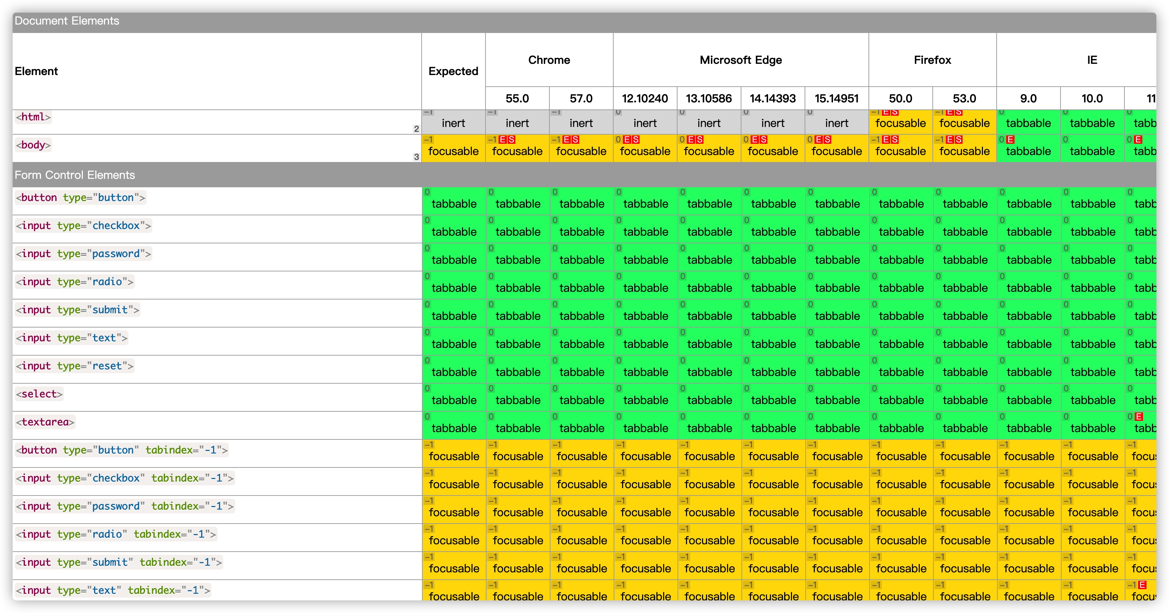Open footnote 2 in the html row

(416, 129)
